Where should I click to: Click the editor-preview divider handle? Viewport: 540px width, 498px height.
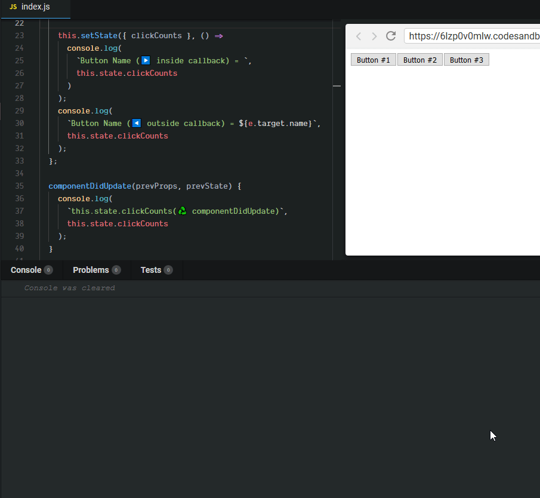337,86
